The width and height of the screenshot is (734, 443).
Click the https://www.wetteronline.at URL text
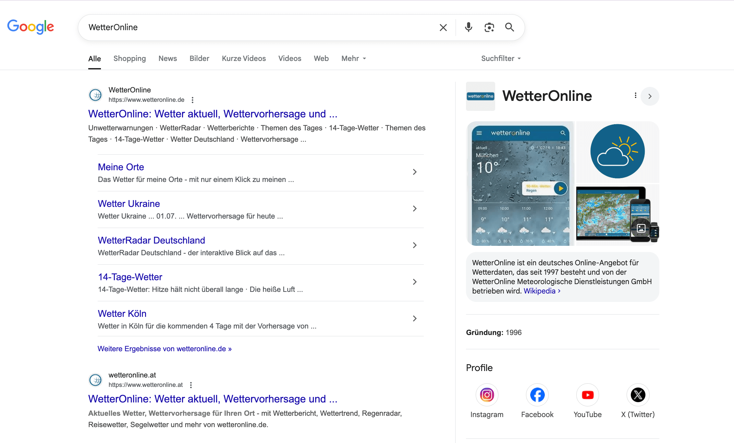point(146,385)
